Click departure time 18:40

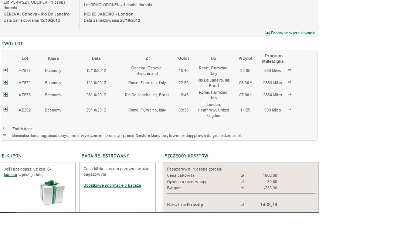[x=183, y=70]
